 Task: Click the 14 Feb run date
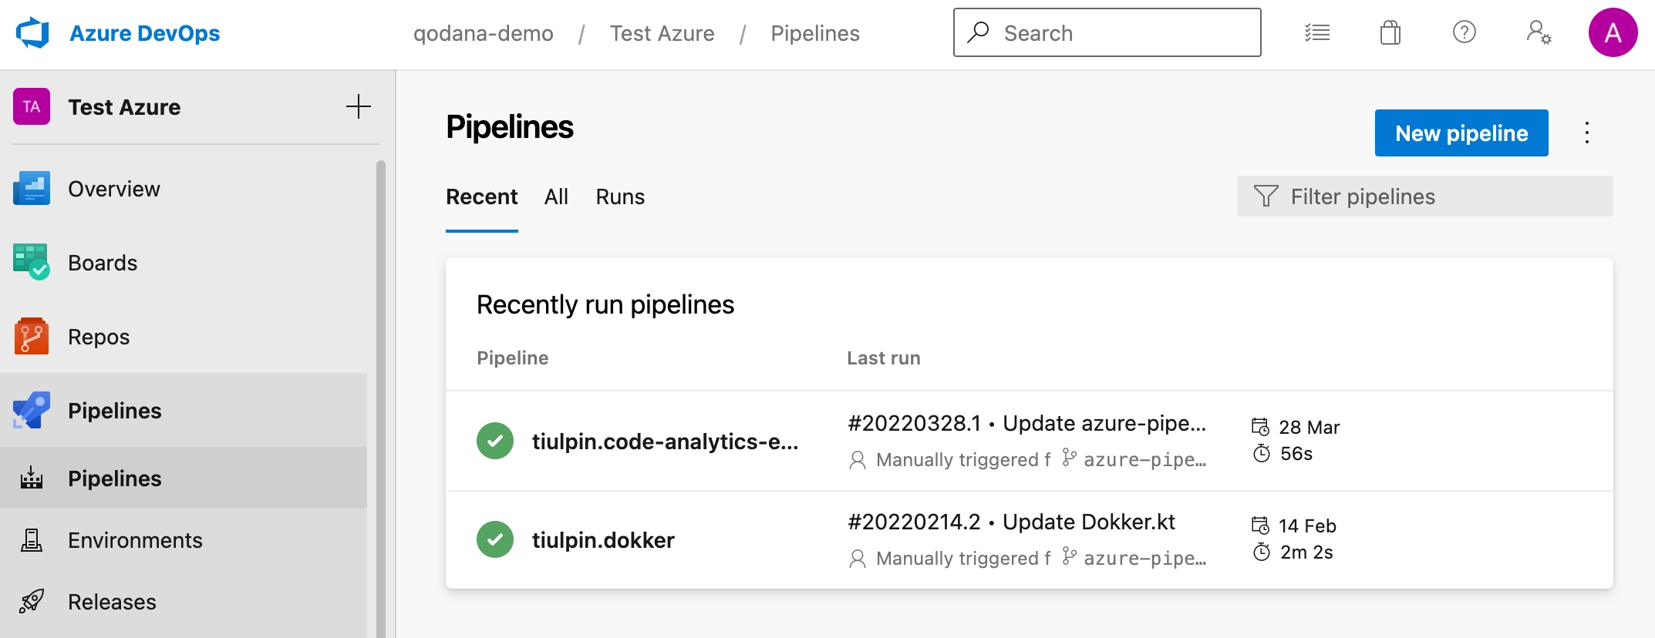pos(1307,526)
